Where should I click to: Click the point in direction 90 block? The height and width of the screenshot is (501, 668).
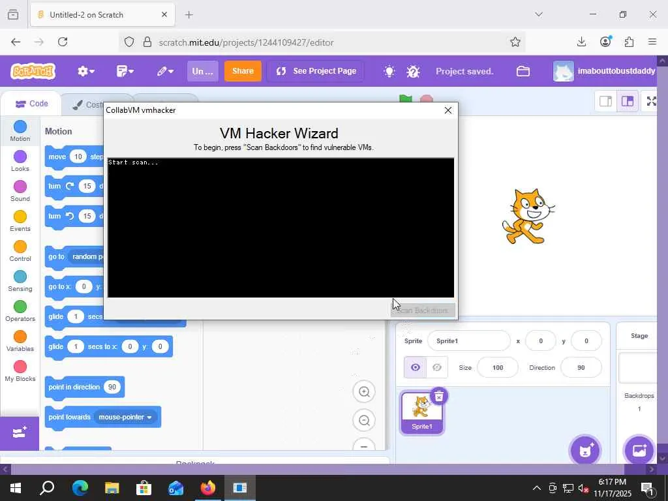(84, 387)
